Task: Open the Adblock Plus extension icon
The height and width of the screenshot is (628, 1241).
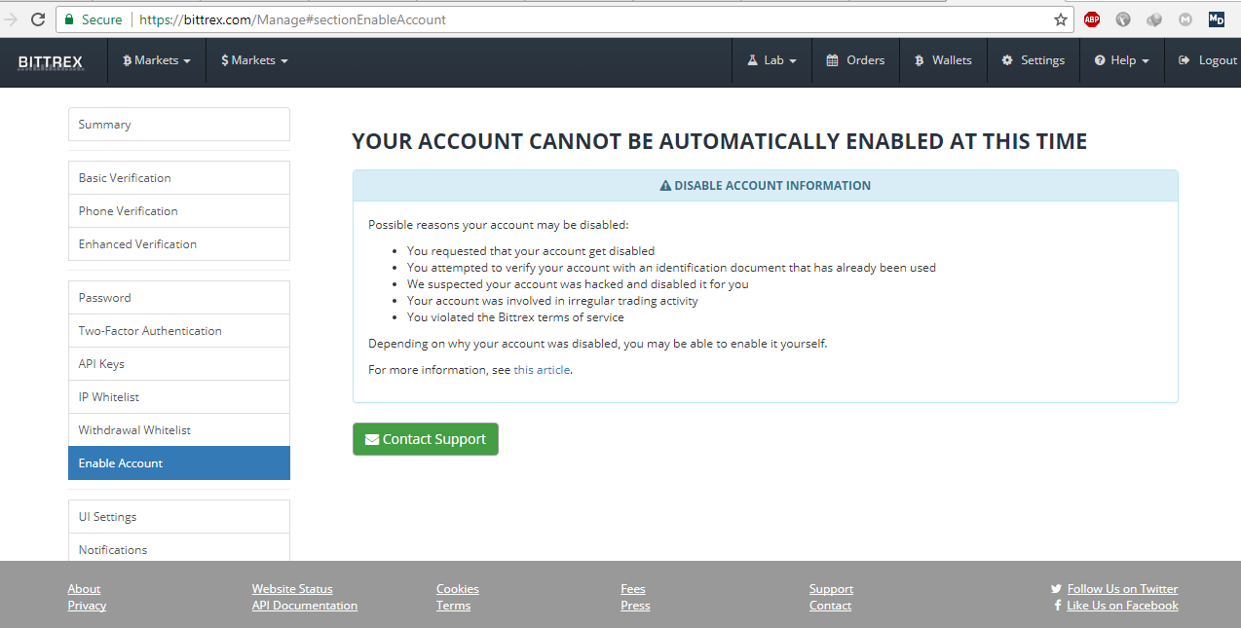Action: (1092, 19)
